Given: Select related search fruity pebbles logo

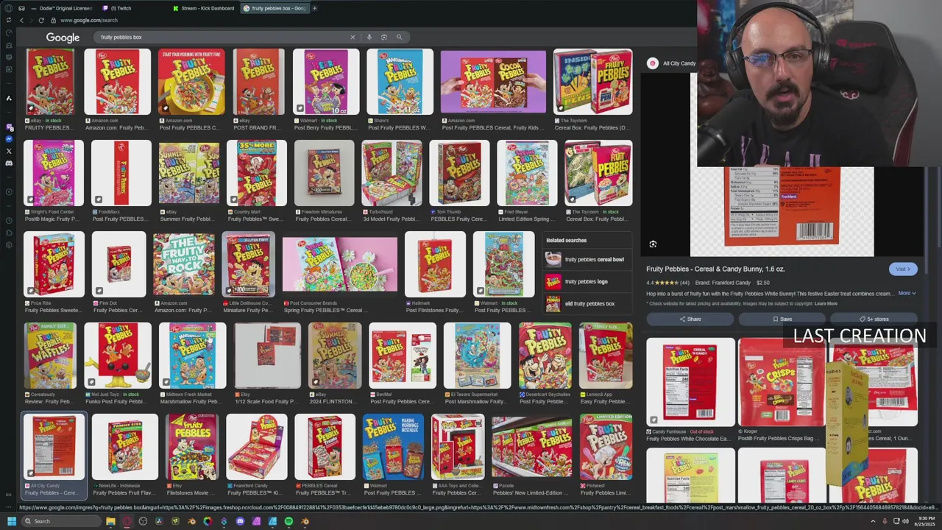Looking at the screenshot, I should click(589, 281).
